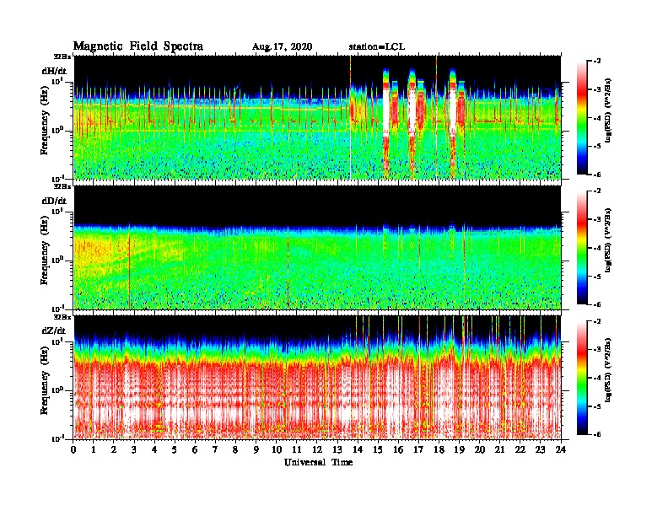Click hour tick label "21" on time axis
The height and width of the screenshot is (516, 668).
pyautogui.click(x=499, y=449)
